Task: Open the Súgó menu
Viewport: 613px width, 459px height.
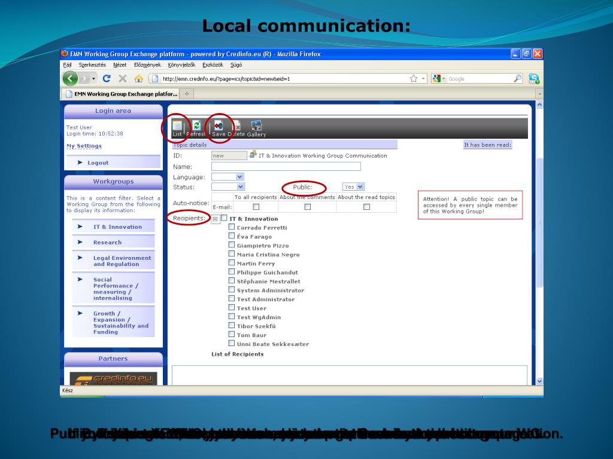Action: (236, 65)
